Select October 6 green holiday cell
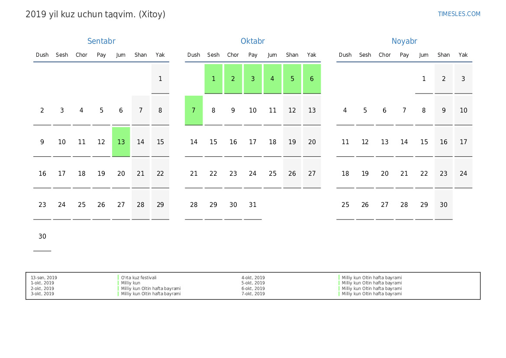This screenshot has height=358, width=506. click(x=312, y=79)
